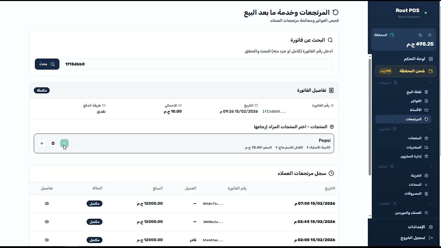This screenshot has height=248, width=441.
Task: Open الخزينة treasury page
Action: click(416, 175)
